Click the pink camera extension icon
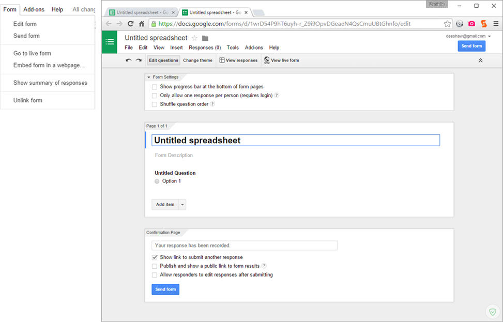Viewport: 503px width, 322px height. [x=471, y=24]
